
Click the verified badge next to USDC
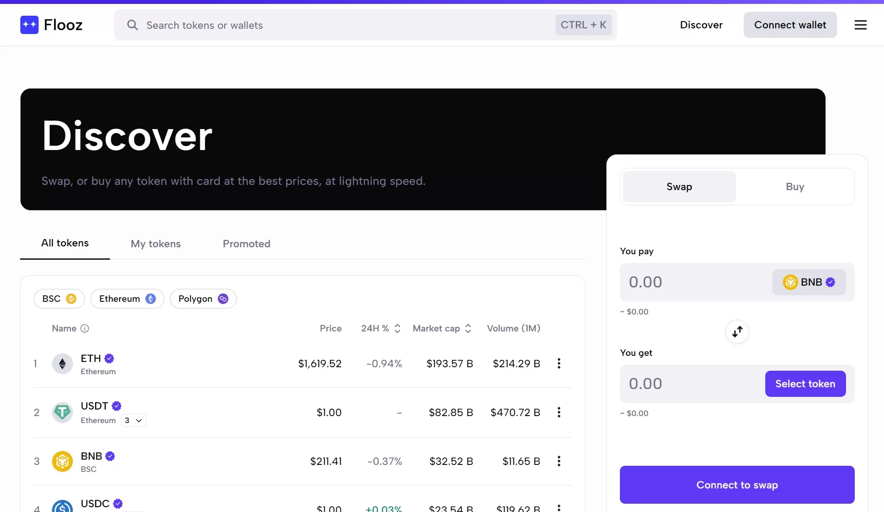point(118,504)
